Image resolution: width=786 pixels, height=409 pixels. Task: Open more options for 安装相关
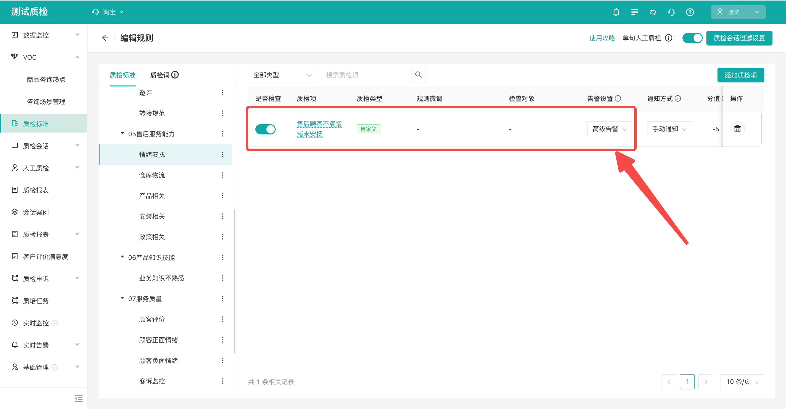[x=223, y=216]
